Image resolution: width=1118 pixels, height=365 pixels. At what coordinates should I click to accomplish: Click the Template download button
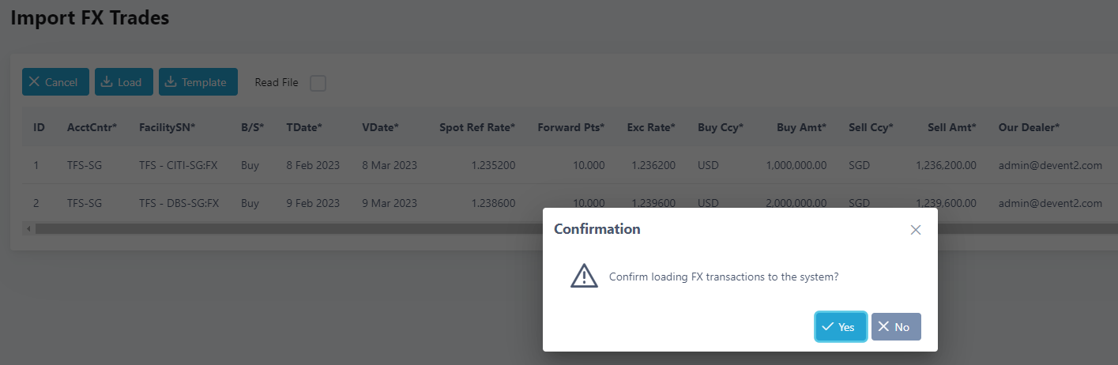point(198,82)
